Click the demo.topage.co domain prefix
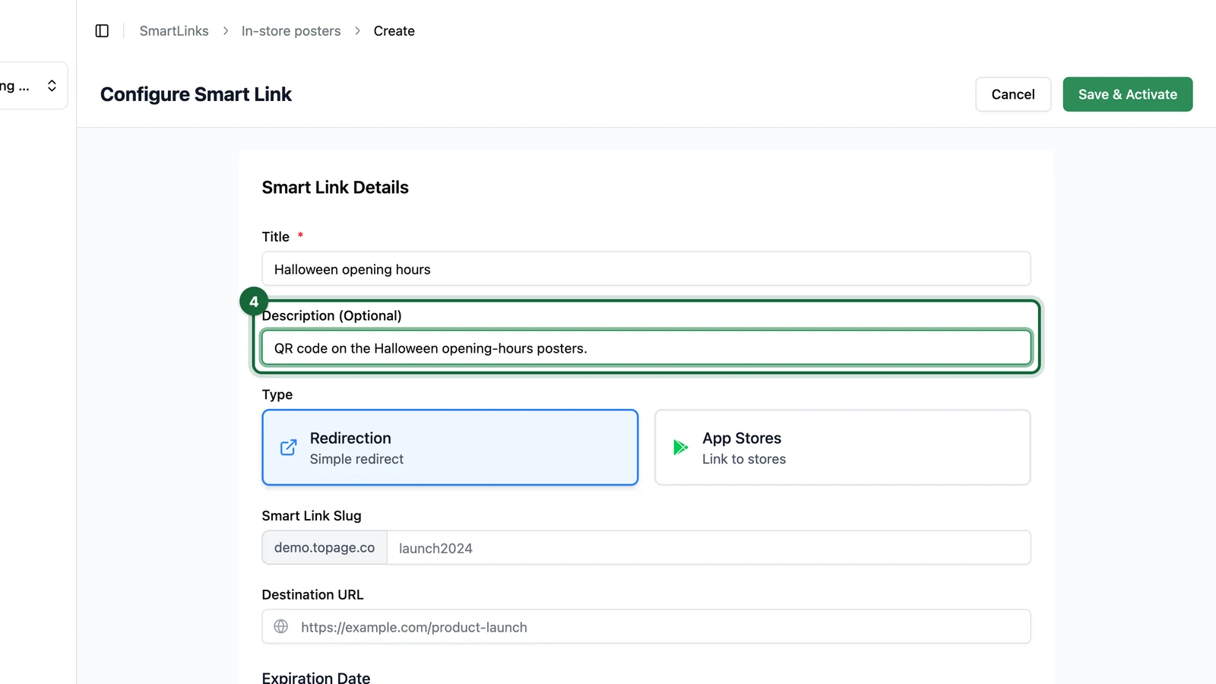Screen dimensions: 1216x684 (325, 548)
